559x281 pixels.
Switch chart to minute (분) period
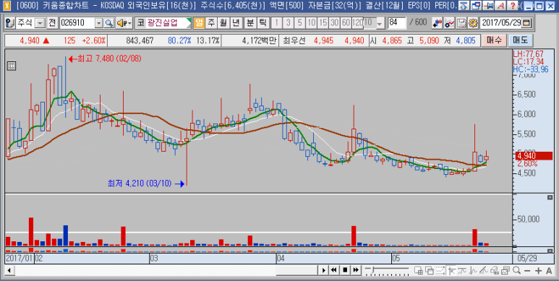250,23
